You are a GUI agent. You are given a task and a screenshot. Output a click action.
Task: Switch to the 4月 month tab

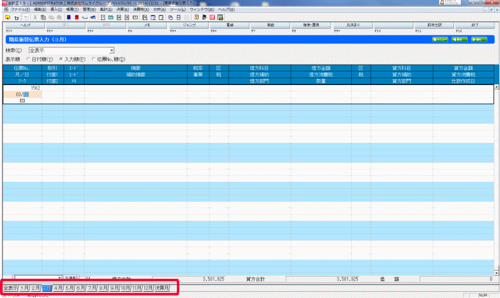point(59,288)
